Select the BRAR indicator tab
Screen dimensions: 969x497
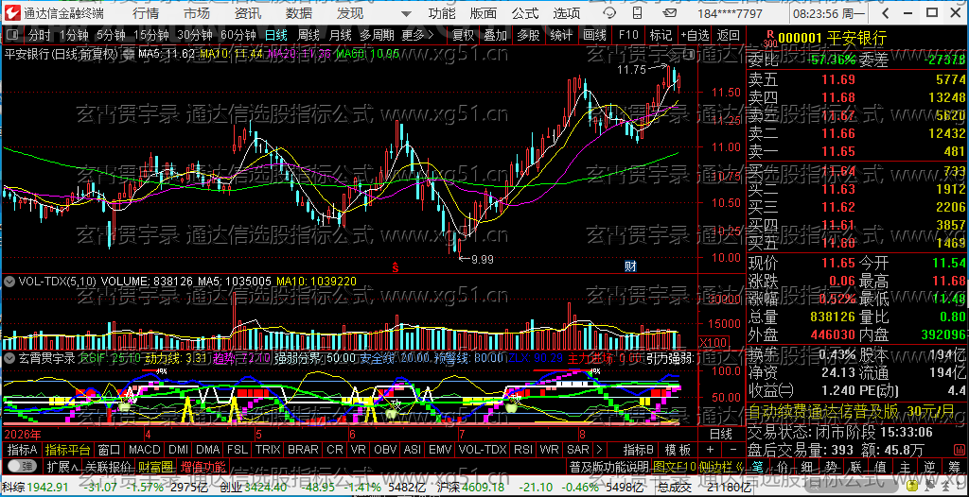[303, 450]
